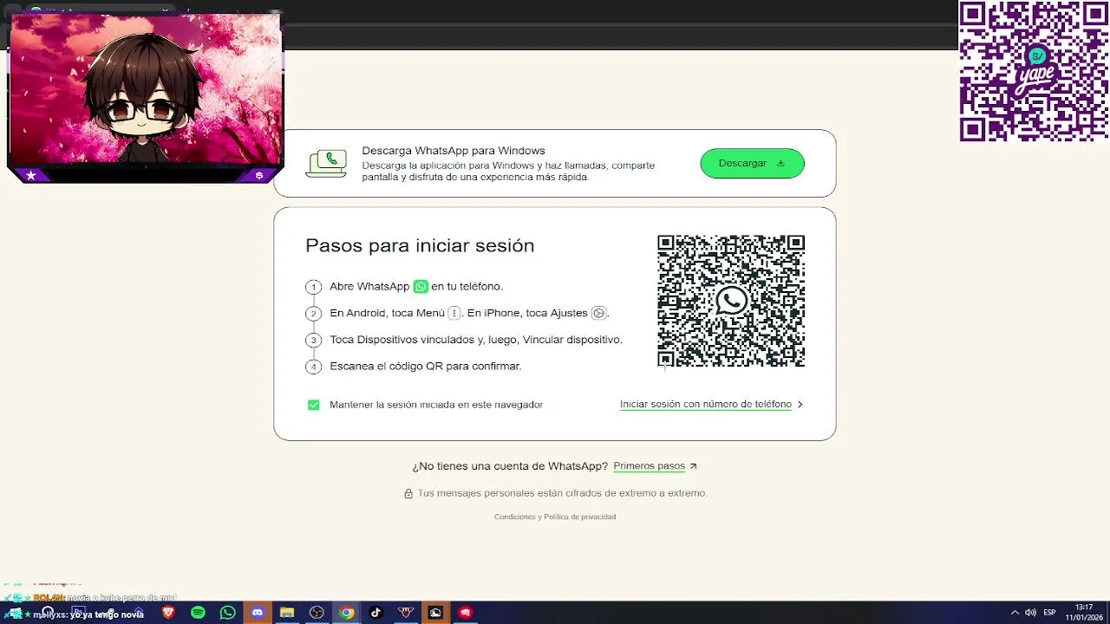Open WhatsApp from the taskbar
The image size is (1110, 624).
coord(227,613)
